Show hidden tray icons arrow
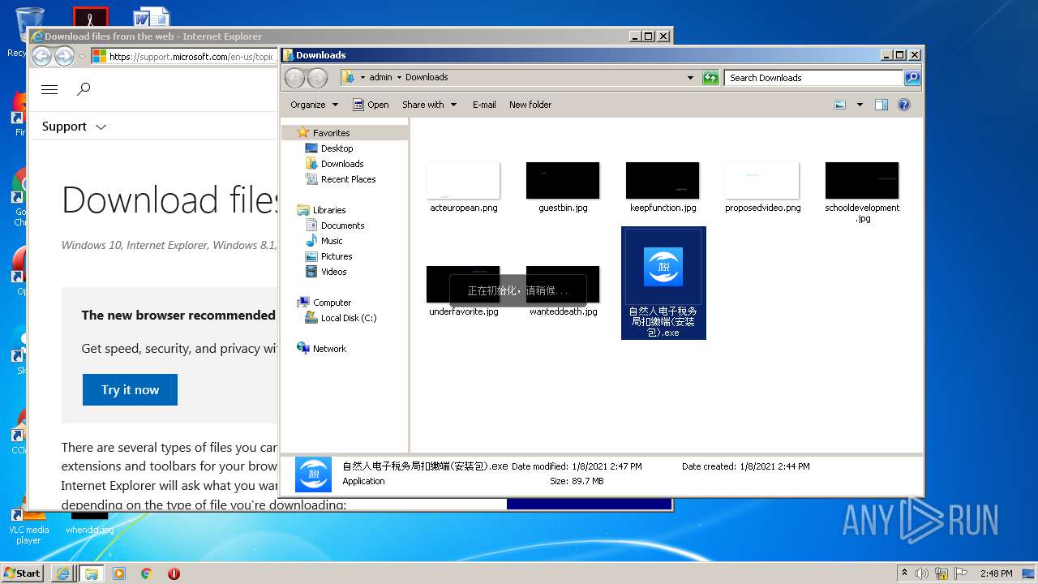 (x=904, y=573)
